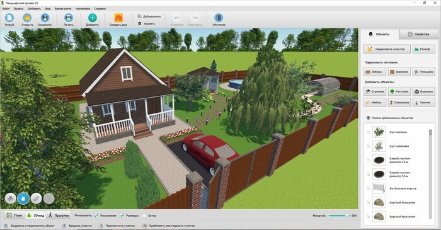This screenshot has height=230, width=441.
Task: Click the Нарисовать участок button
Action: click(387, 49)
